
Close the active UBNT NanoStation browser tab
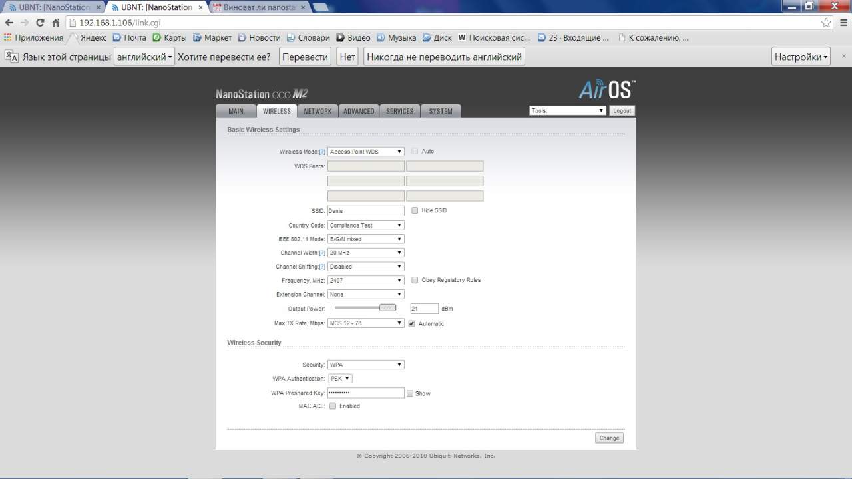coord(200,7)
